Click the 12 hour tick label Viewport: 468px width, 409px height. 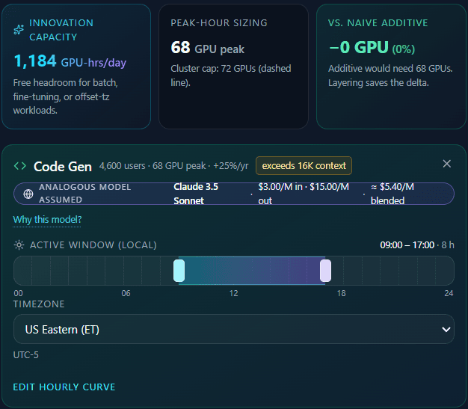pos(234,293)
